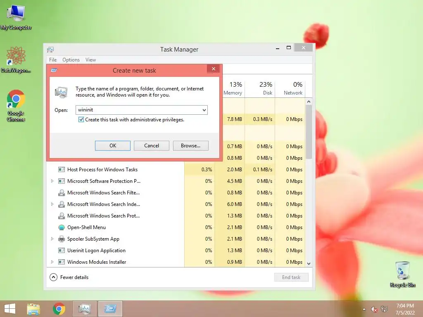
Task: Click the muted volume tray icon
Action: pos(374,309)
